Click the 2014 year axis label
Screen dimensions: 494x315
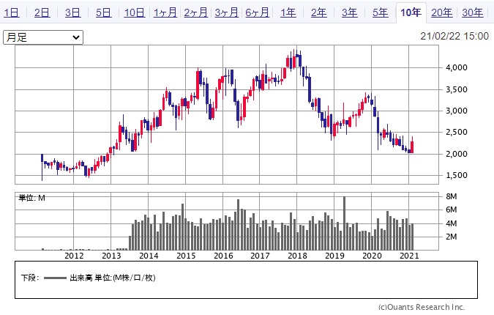coord(149,256)
